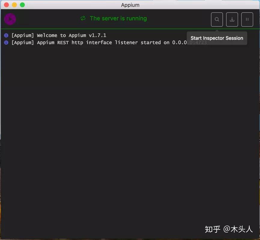Maximize the Appium window with green button
This screenshot has height=240, width=260.
tap(22, 5)
